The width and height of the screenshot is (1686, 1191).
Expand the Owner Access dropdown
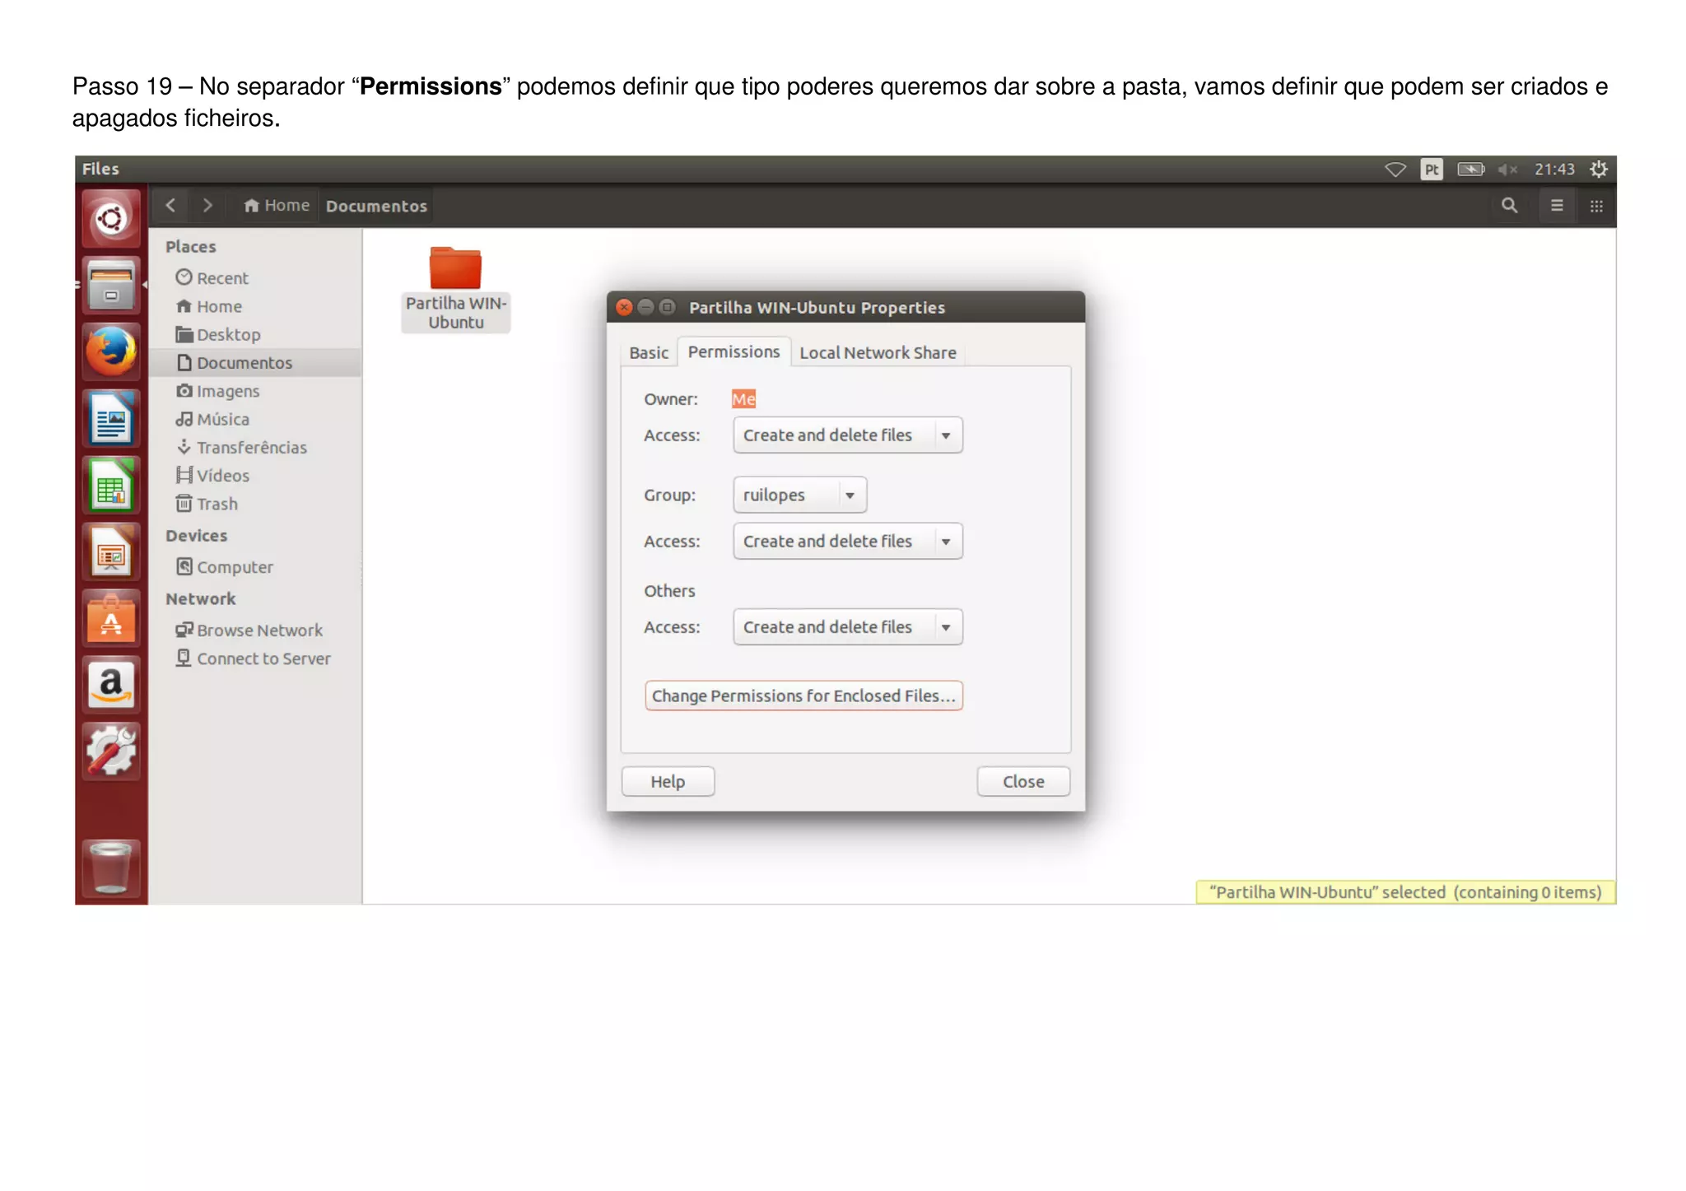(x=847, y=435)
